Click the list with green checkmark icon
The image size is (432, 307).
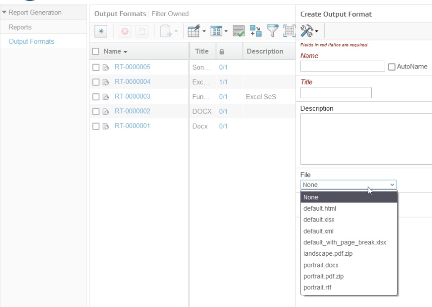(x=238, y=31)
